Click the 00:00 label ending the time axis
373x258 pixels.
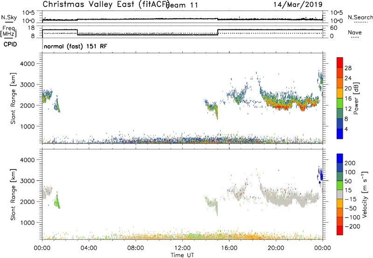(322, 248)
